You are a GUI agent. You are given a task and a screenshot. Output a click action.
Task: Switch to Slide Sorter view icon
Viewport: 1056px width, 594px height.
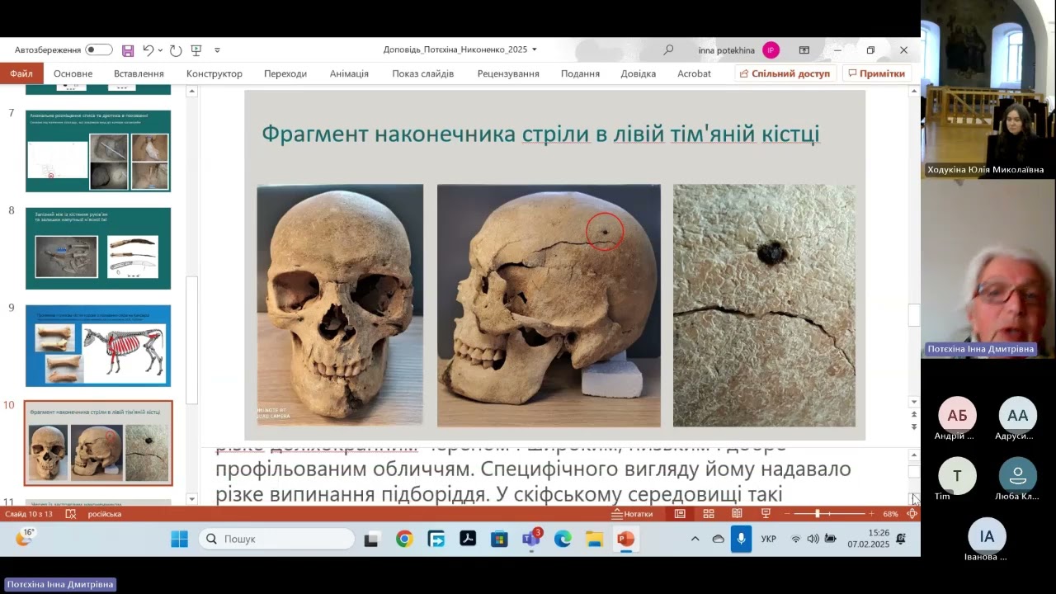pos(709,514)
